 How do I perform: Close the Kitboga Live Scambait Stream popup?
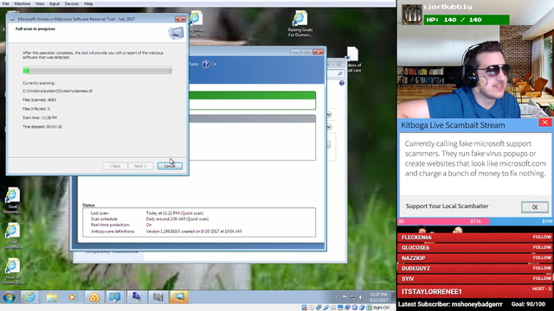coord(544,123)
